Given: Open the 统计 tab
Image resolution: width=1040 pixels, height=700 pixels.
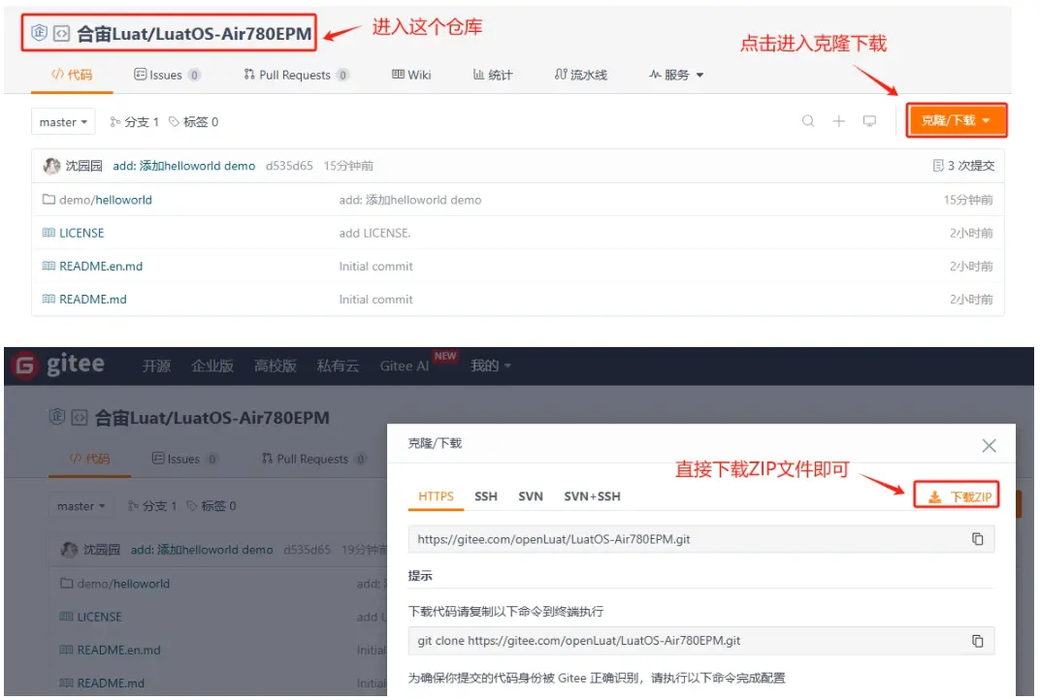Looking at the screenshot, I should [493, 75].
